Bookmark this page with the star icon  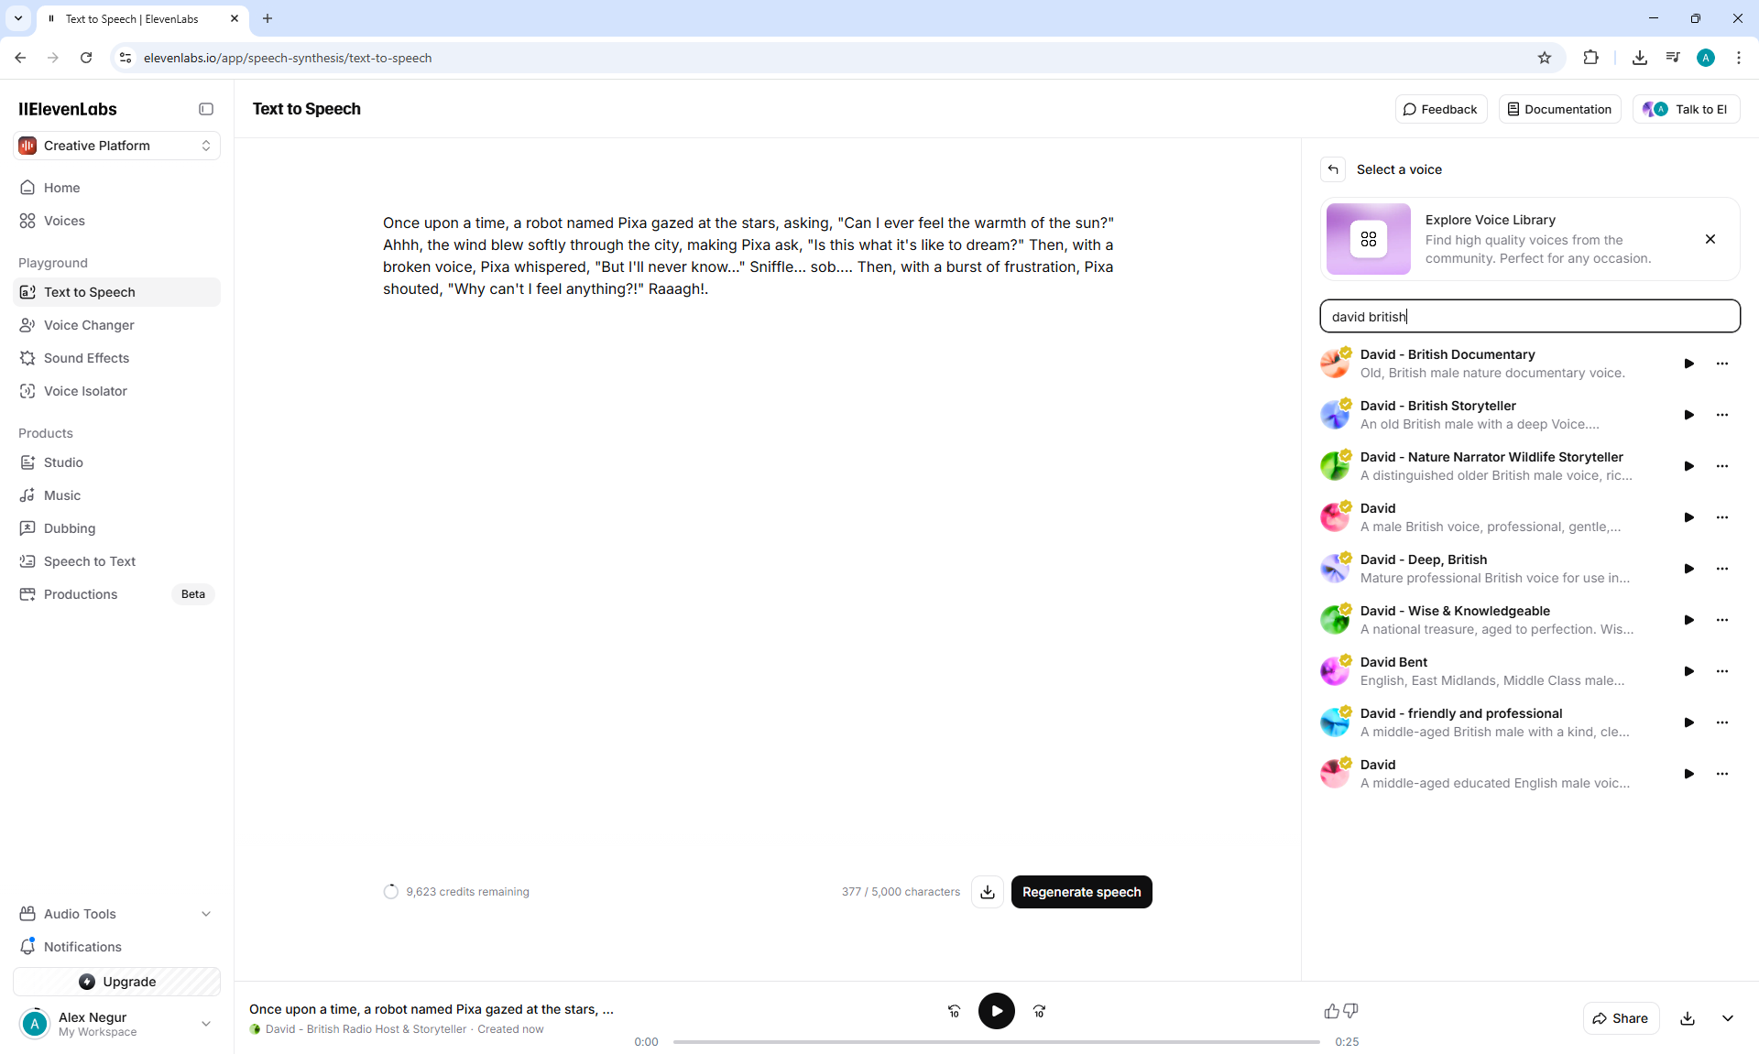point(1545,58)
